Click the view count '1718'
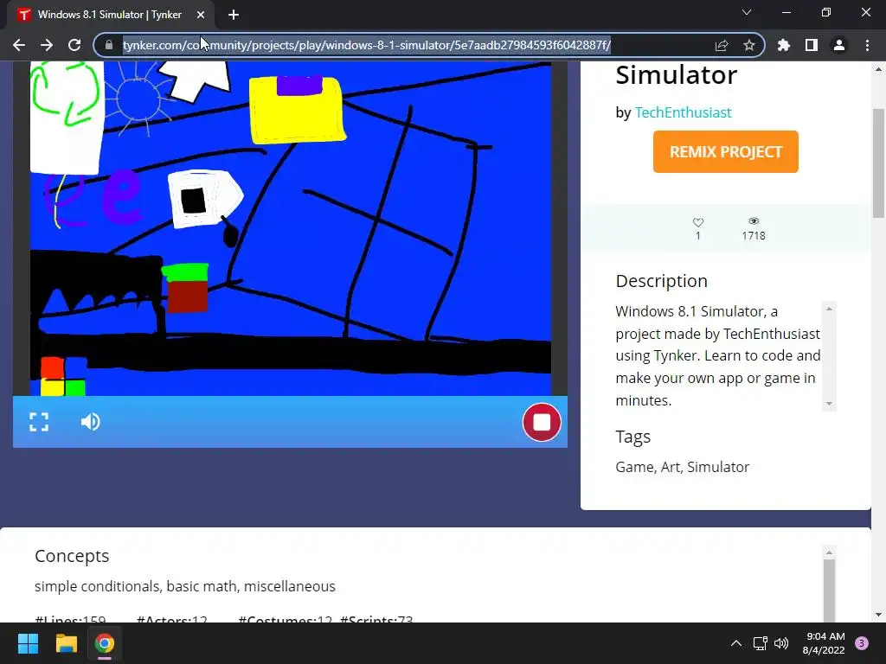Image resolution: width=886 pixels, height=664 pixels. point(754,236)
